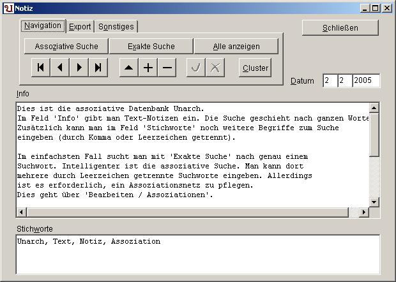The width and height of the screenshot is (396, 282).
Task: Start an Assoziative Suche
Action: (66, 47)
